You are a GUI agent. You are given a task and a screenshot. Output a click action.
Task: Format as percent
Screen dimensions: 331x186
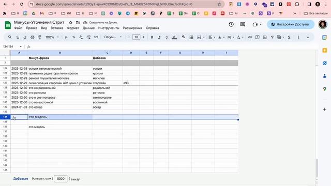[x=73, y=37]
